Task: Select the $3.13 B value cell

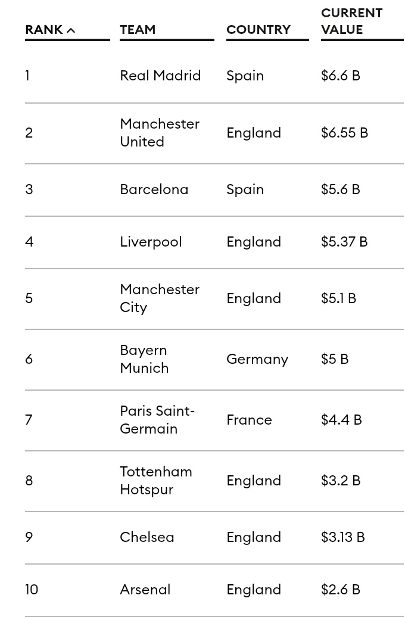Action: (x=342, y=537)
